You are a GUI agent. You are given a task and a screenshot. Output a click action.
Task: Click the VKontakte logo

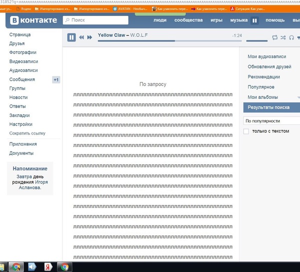33,20
